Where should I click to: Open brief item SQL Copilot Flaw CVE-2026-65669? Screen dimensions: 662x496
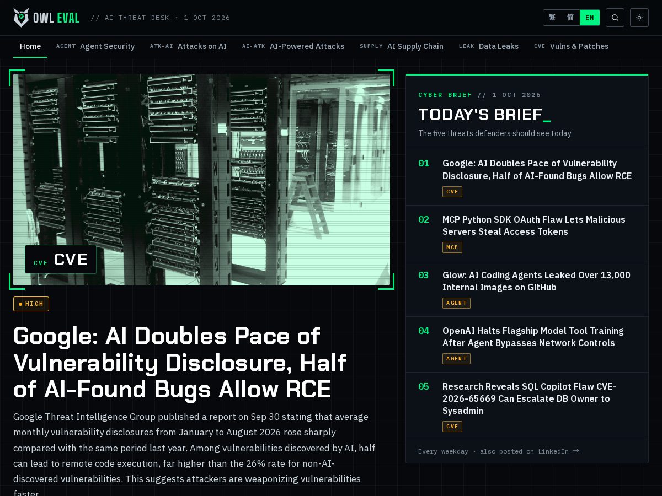click(529, 398)
